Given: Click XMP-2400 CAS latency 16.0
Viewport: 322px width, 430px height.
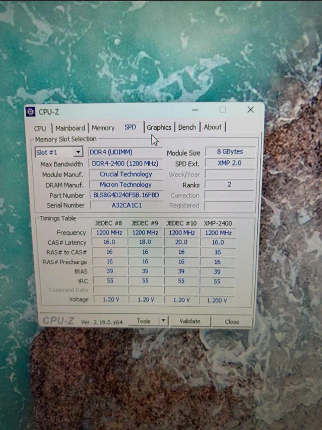Looking at the screenshot, I should pos(218,242).
